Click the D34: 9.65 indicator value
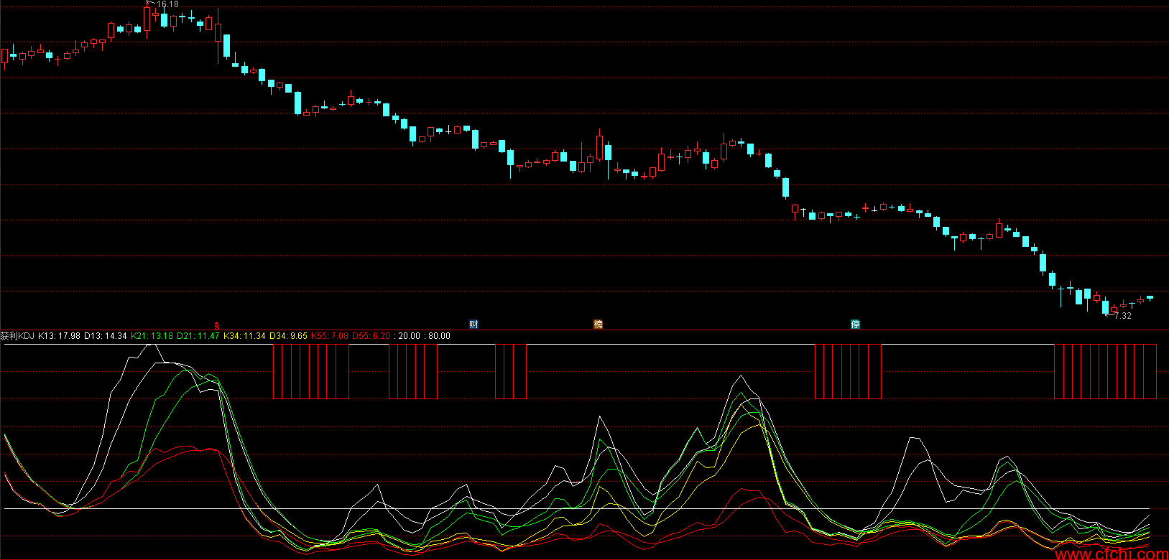This screenshot has height=560, width=1169. click(x=288, y=336)
